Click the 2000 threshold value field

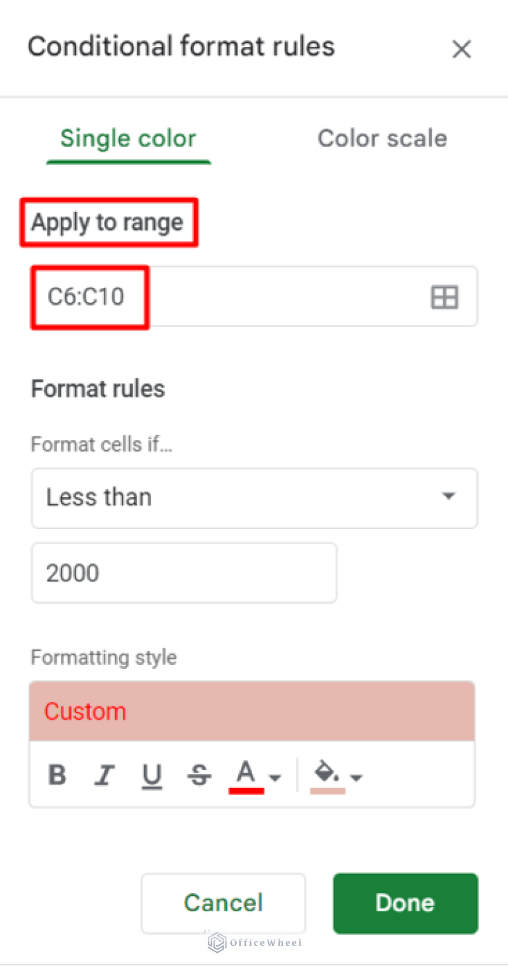pos(184,572)
